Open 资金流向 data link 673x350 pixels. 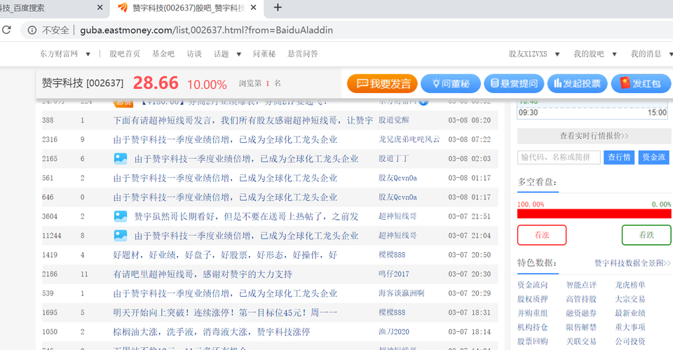pyautogui.click(x=532, y=285)
